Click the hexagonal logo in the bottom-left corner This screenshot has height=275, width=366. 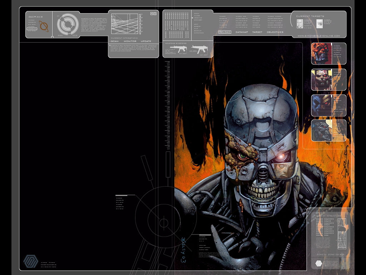tap(31, 261)
